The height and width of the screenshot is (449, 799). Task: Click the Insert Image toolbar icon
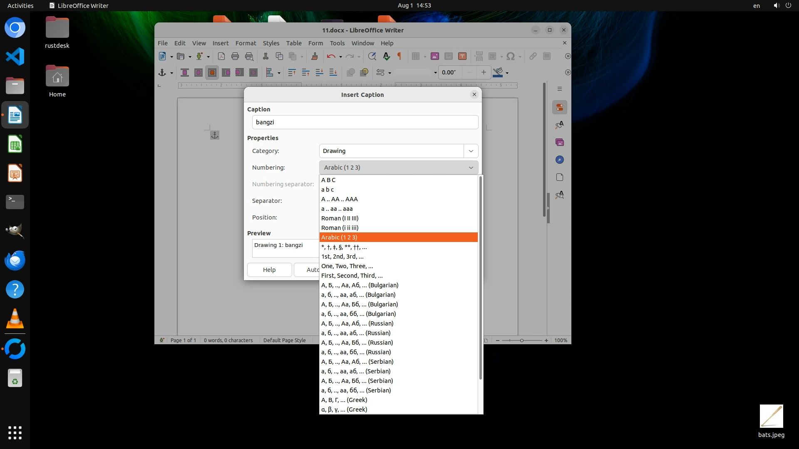pyautogui.click(x=435, y=57)
